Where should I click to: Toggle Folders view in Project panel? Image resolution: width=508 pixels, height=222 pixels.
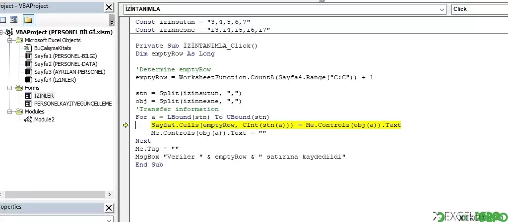28,20
